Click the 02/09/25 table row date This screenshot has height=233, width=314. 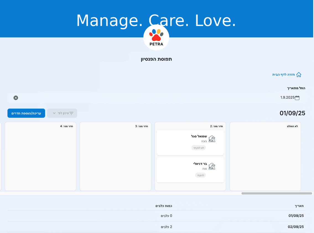[296, 227]
